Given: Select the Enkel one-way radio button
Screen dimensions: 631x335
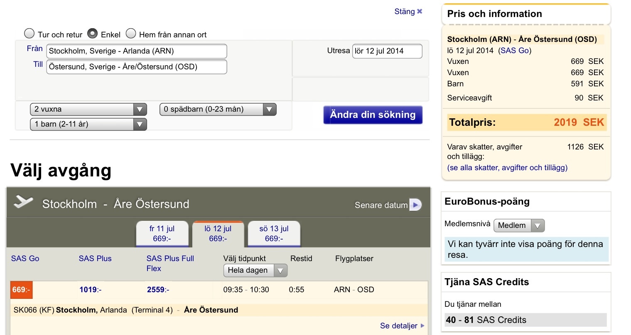Looking at the screenshot, I should (93, 34).
